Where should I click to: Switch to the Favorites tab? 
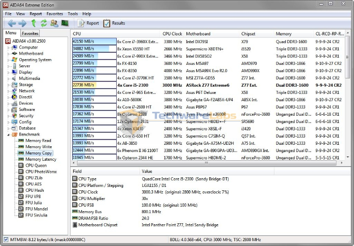[30, 33]
